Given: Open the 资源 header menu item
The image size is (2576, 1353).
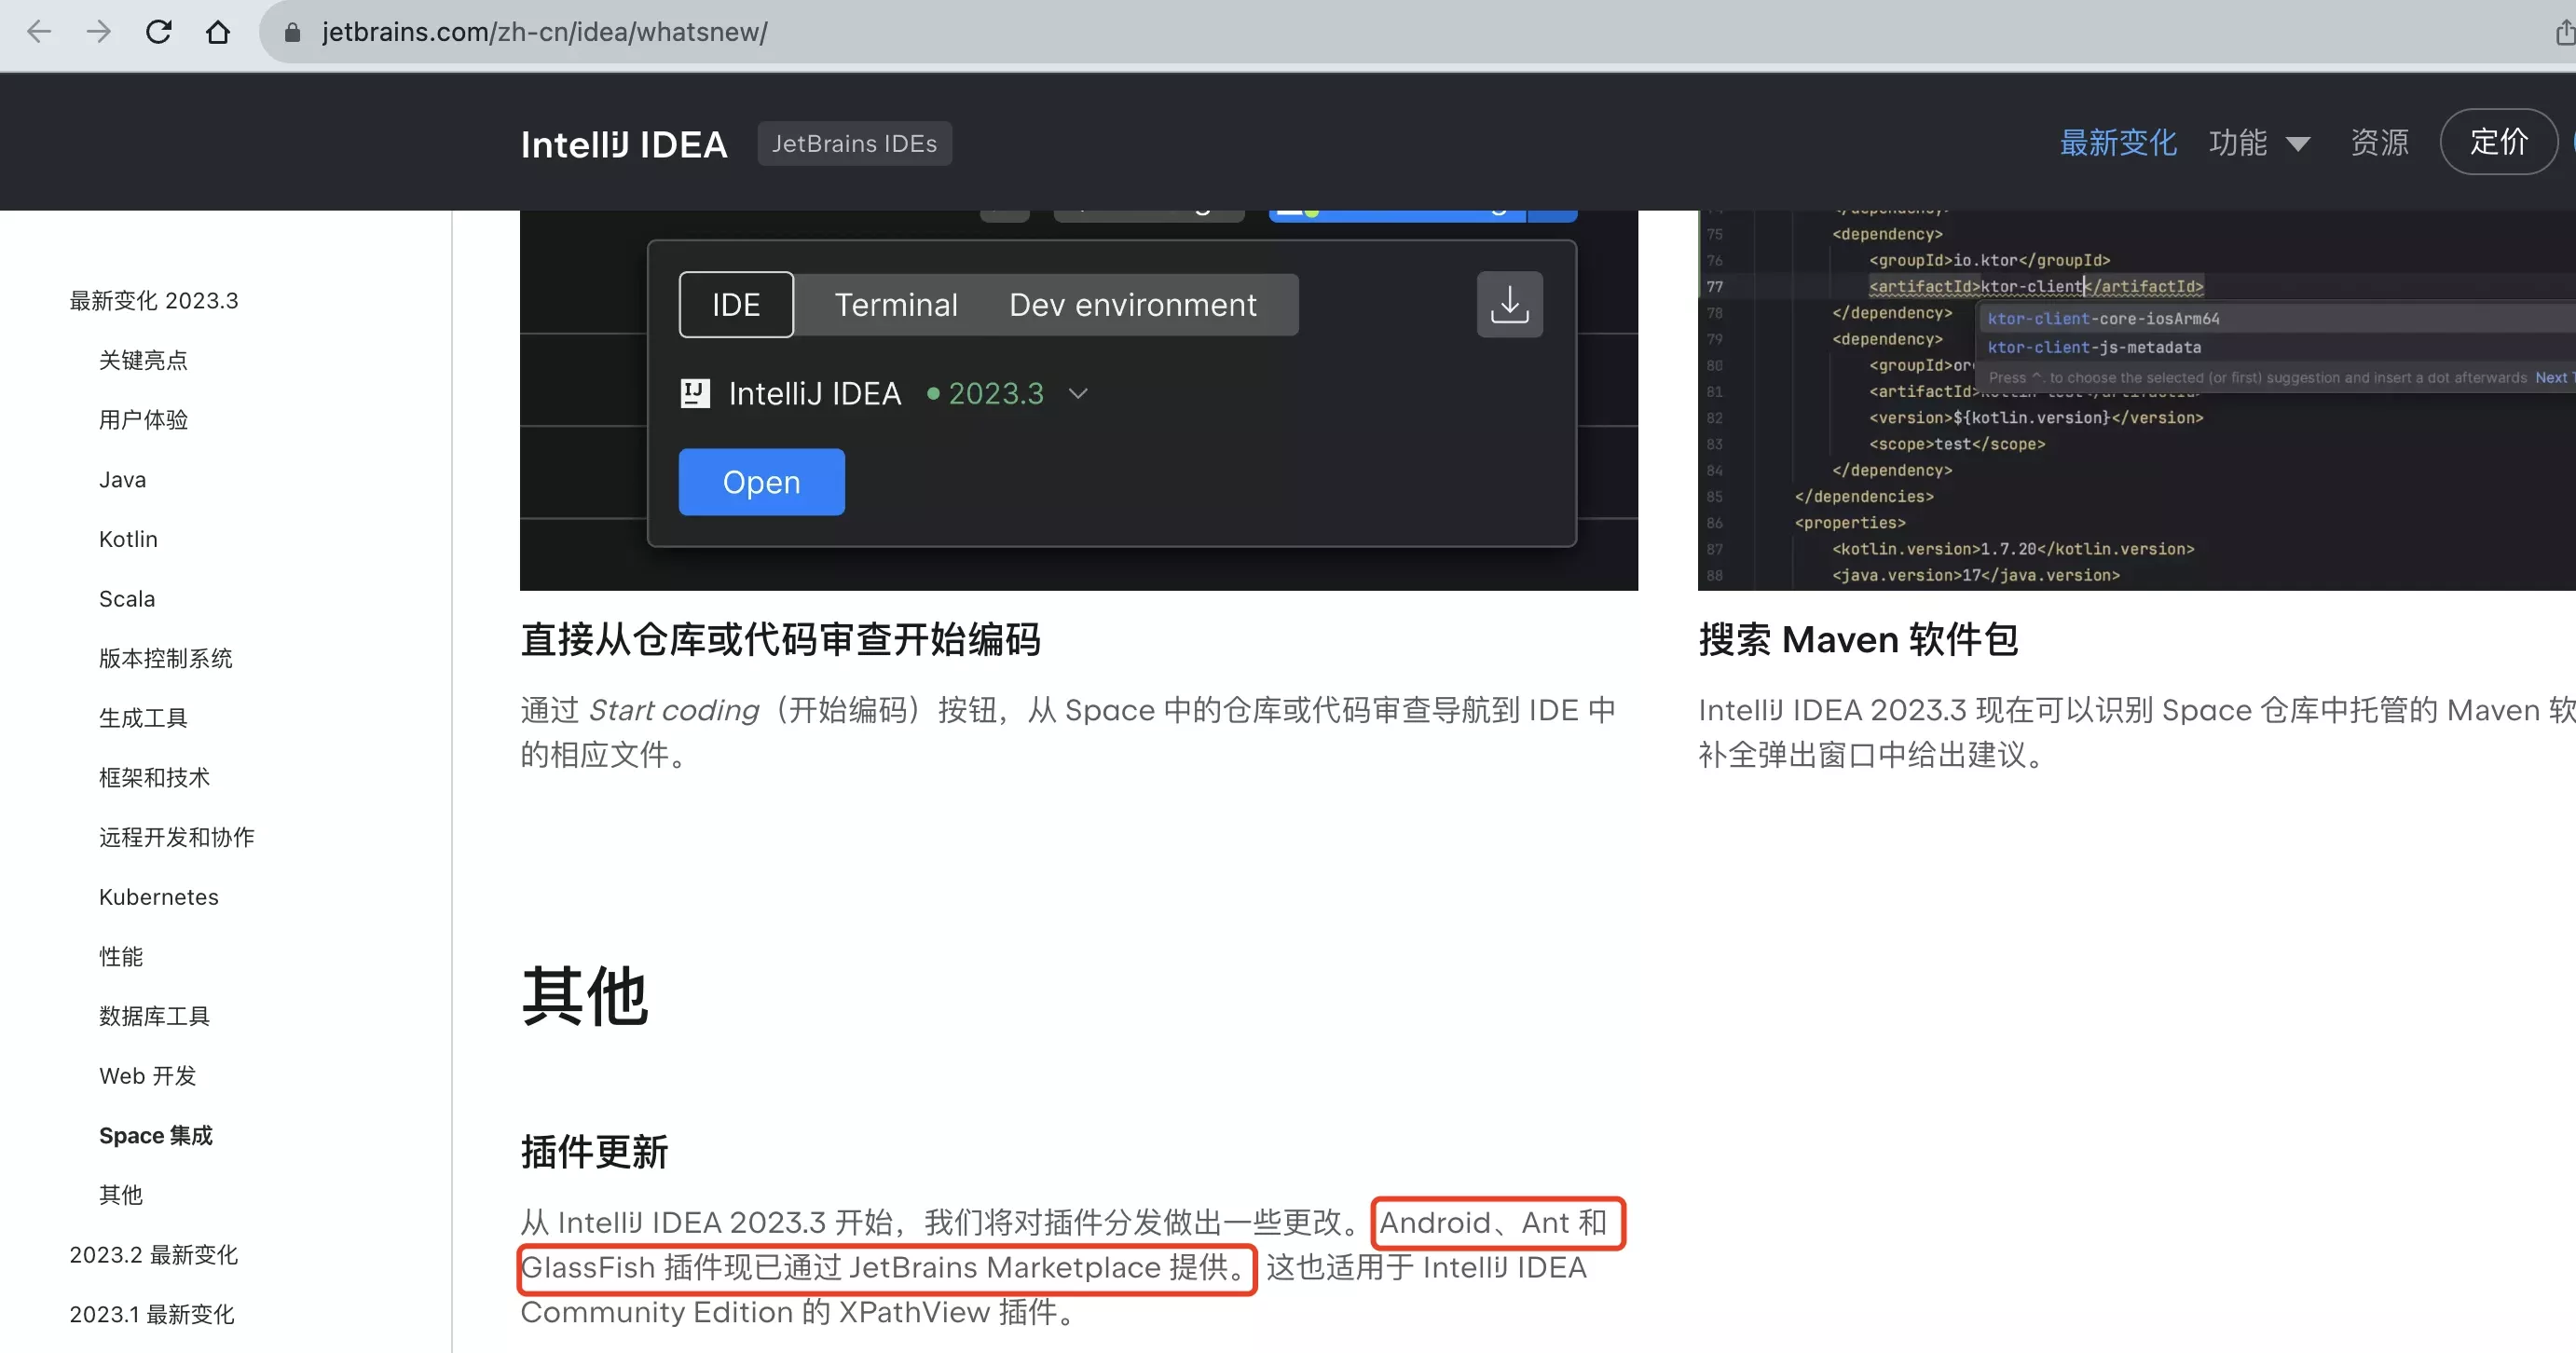Looking at the screenshot, I should [2380, 142].
